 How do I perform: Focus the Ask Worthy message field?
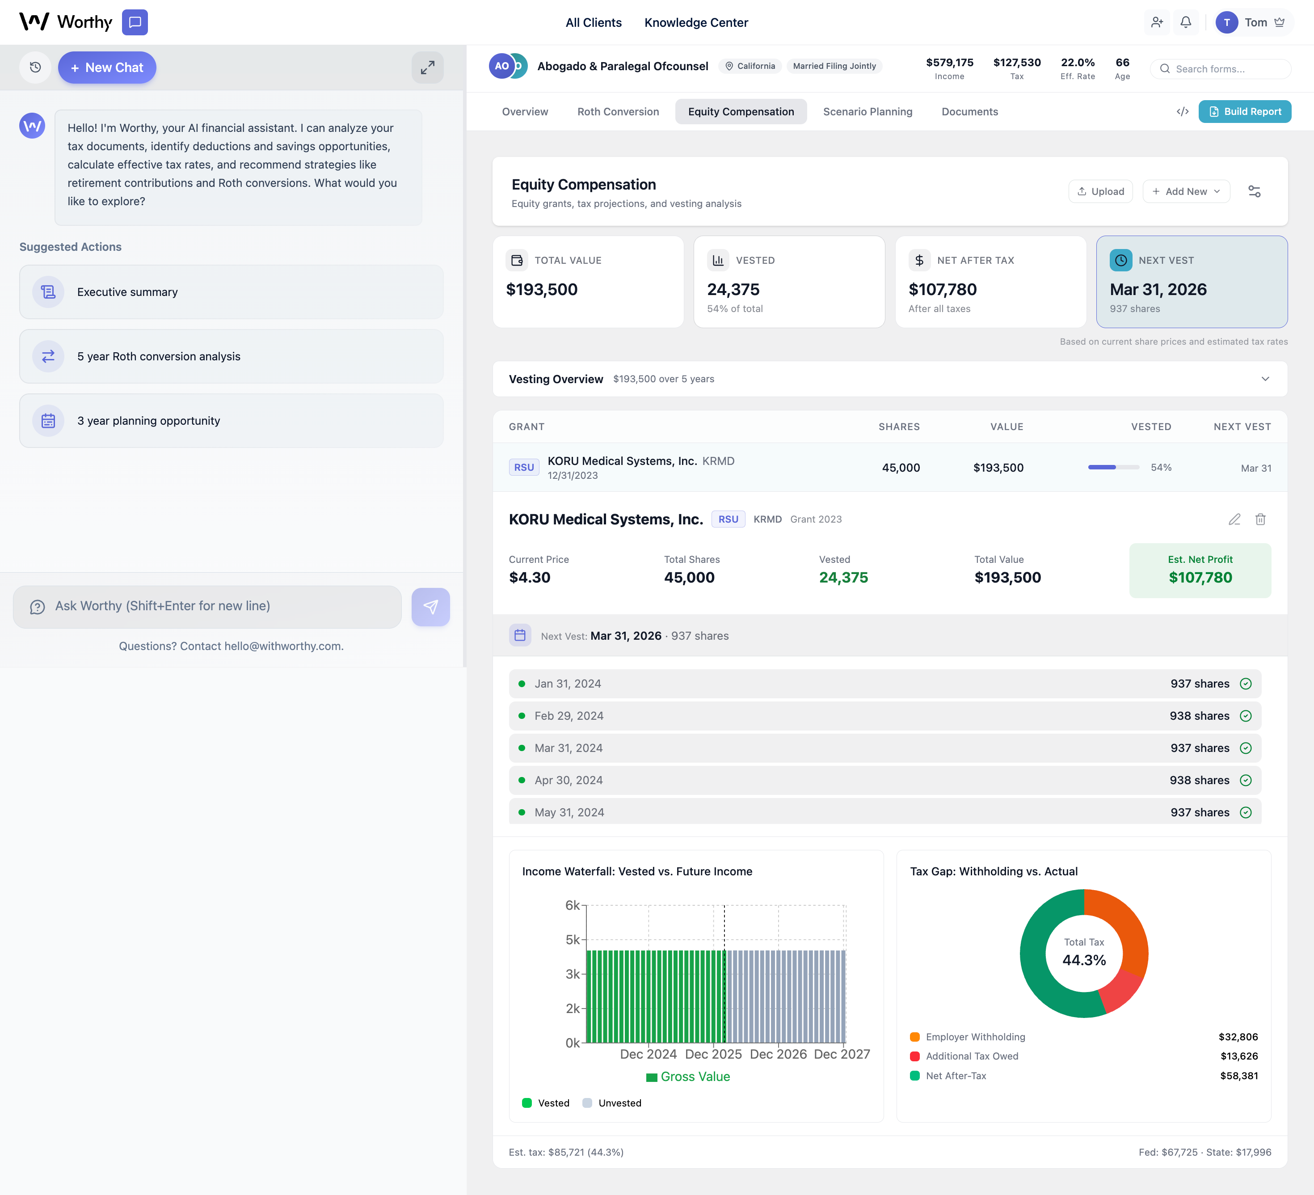coord(207,606)
